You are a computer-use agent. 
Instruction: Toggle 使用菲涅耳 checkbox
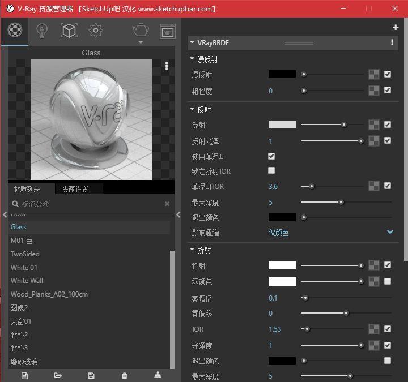tap(271, 156)
